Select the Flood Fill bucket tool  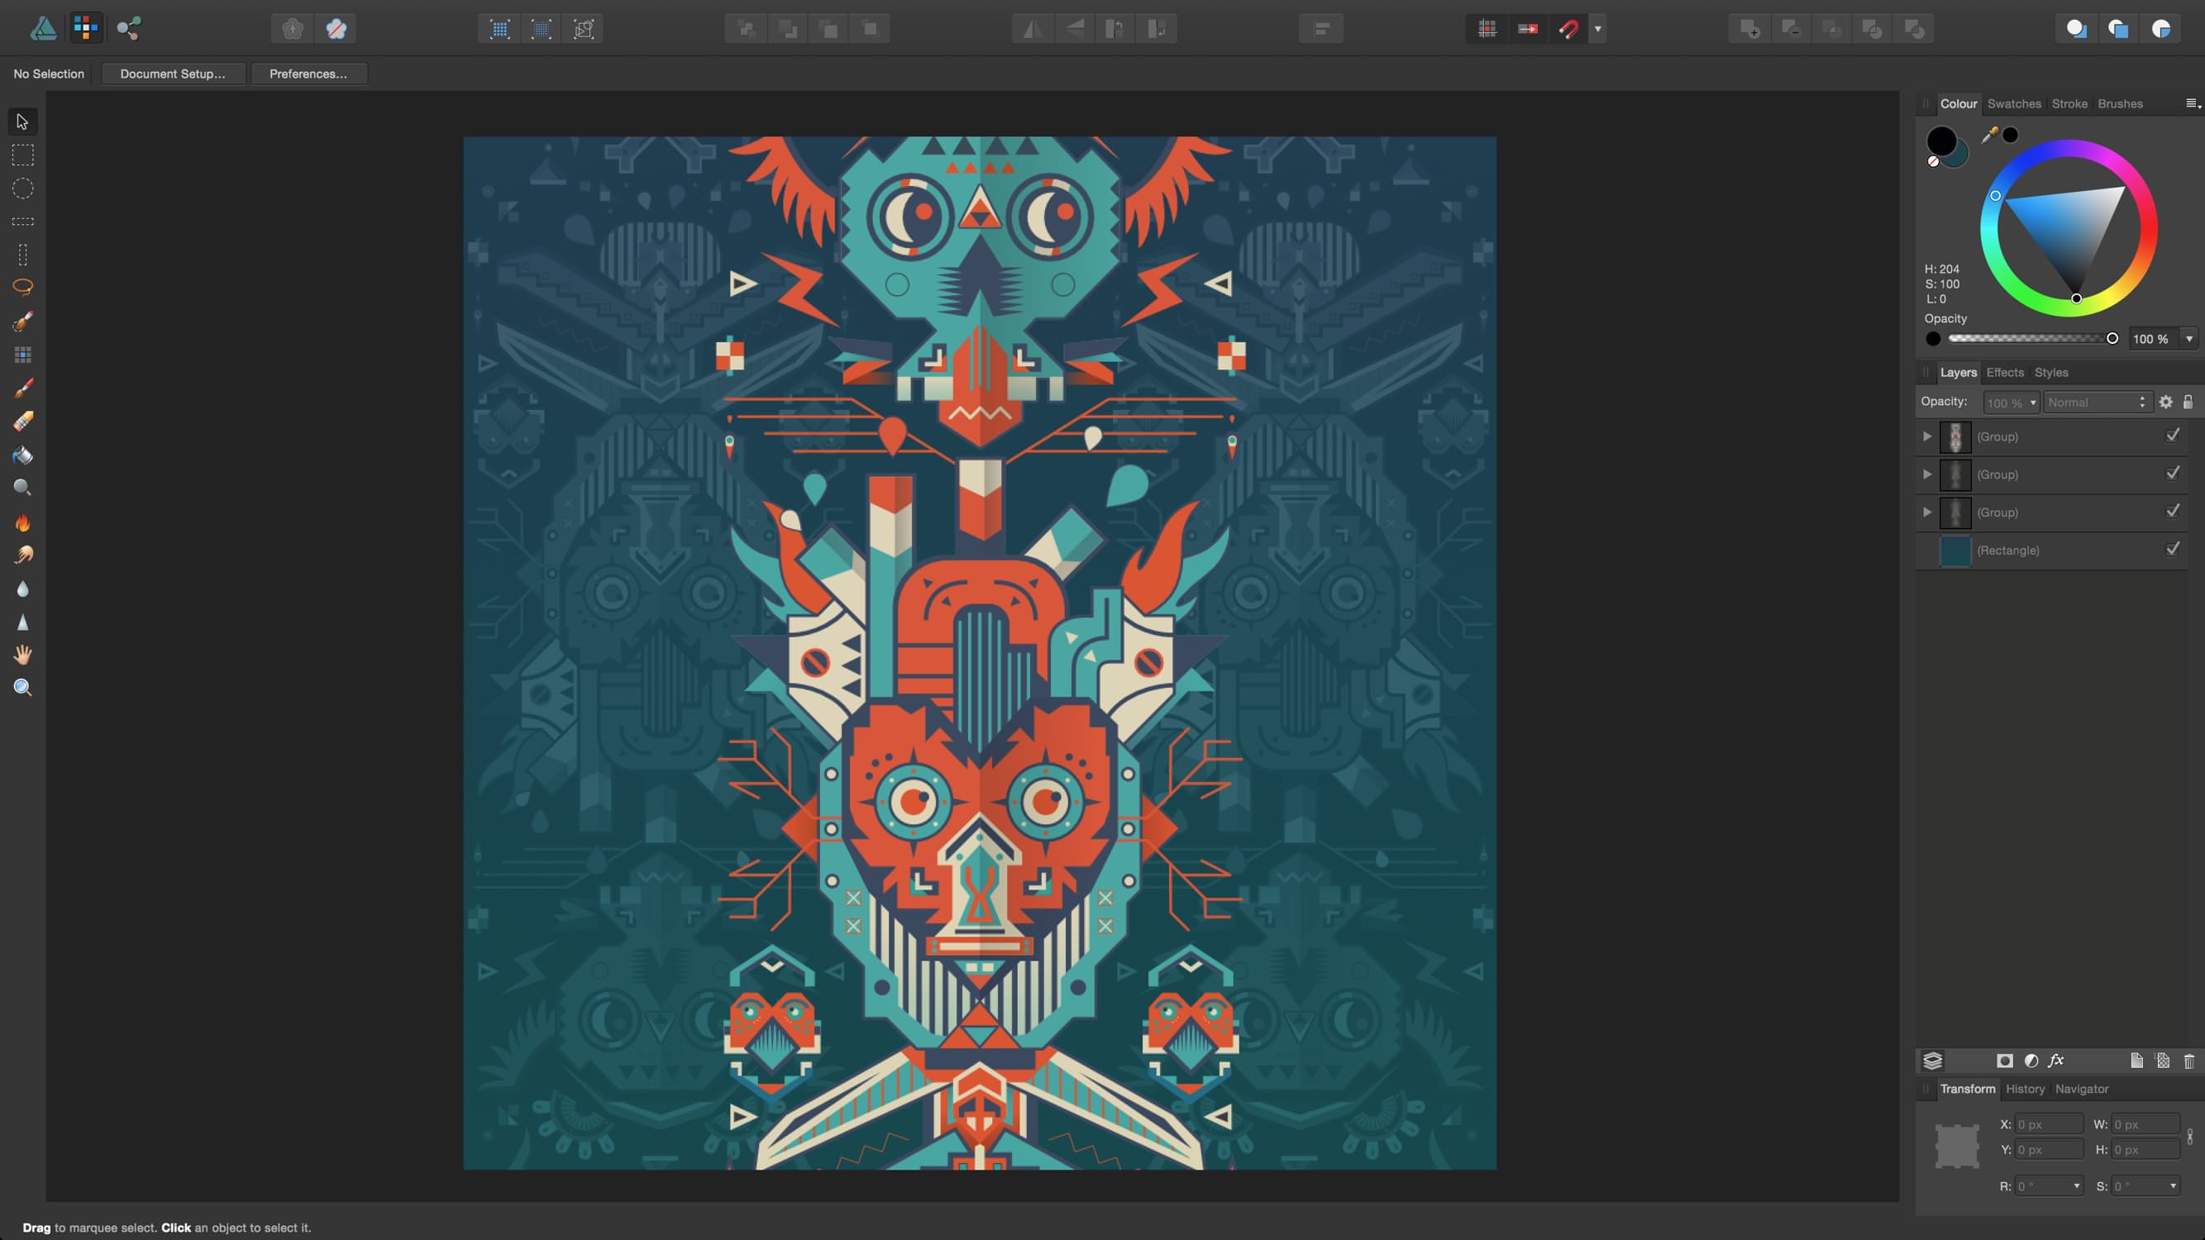pos(22,455)
